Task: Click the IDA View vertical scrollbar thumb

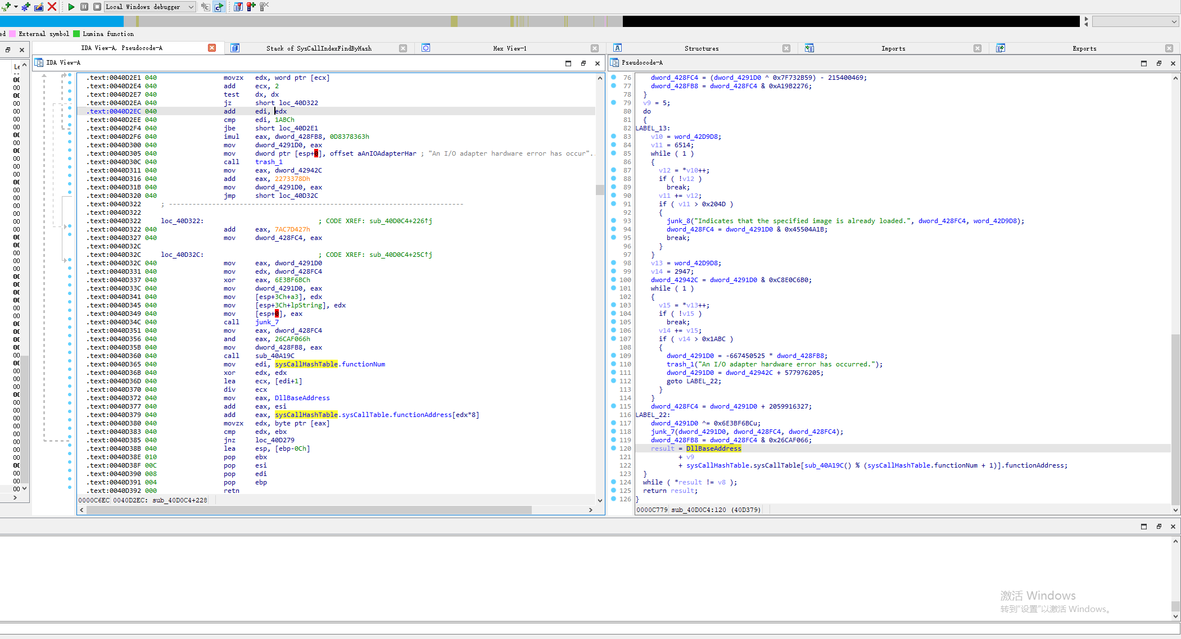Action: point(600,189)
